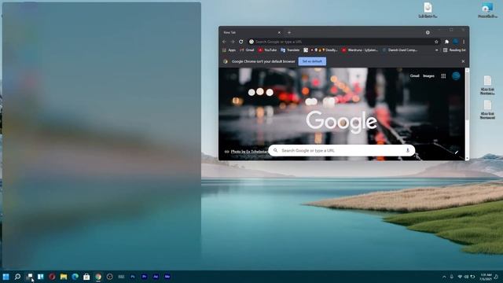
Task: Open the Google apps grid
Action: coord(443,76)
